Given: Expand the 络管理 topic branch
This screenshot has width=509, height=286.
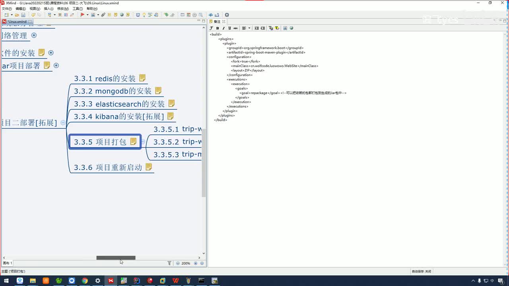Looking at the screenshot, I should (34, 35).
